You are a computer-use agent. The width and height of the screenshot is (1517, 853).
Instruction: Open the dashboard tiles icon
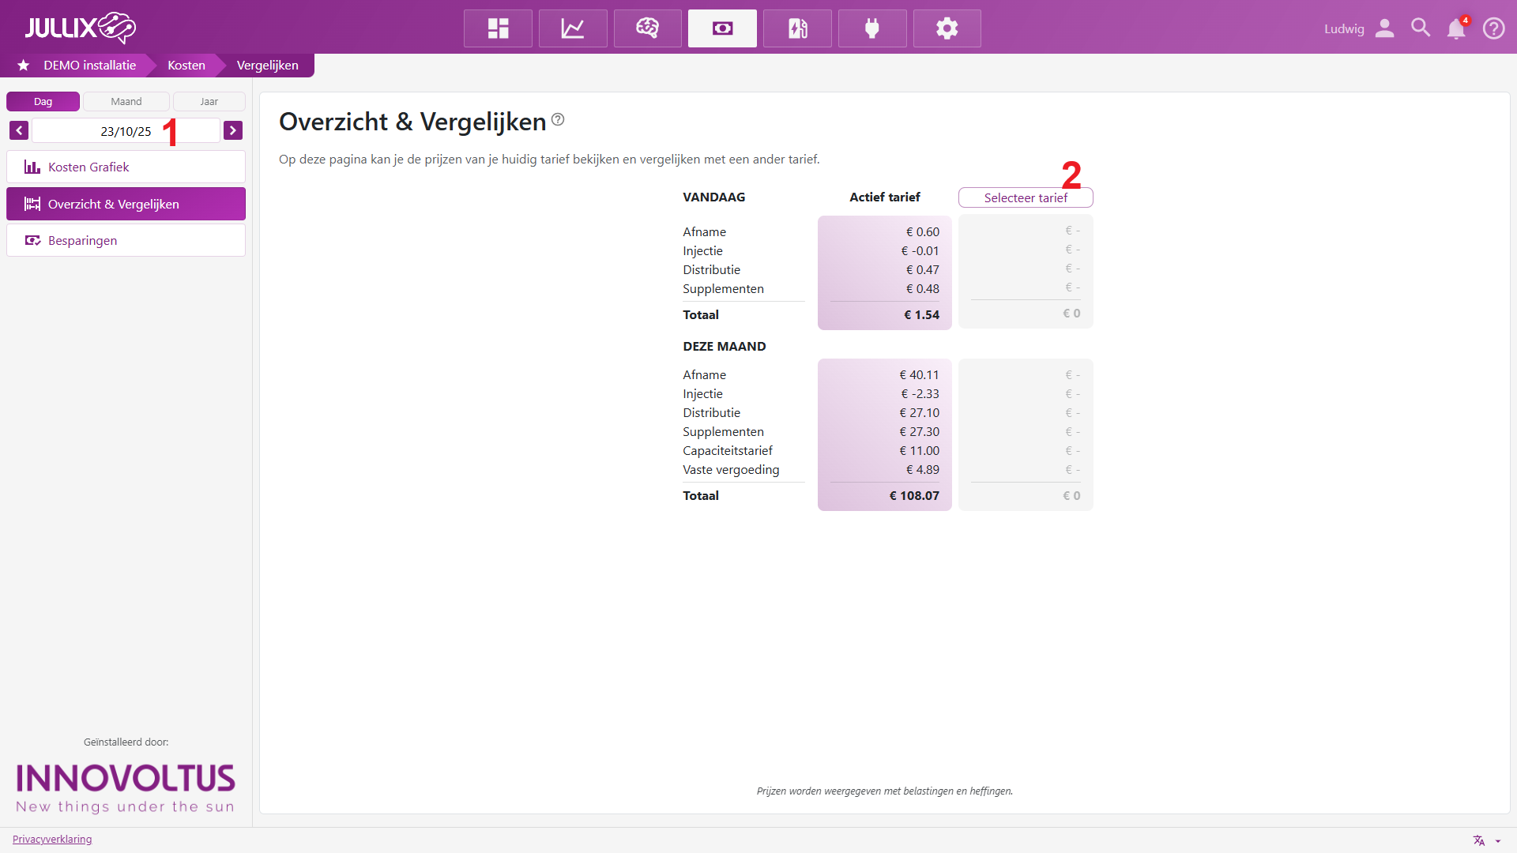pyautogui.click(x=498, y=28)
